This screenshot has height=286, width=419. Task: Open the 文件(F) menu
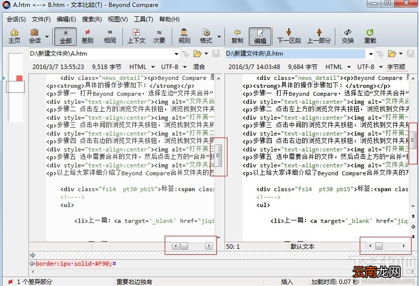coord(41,19)
